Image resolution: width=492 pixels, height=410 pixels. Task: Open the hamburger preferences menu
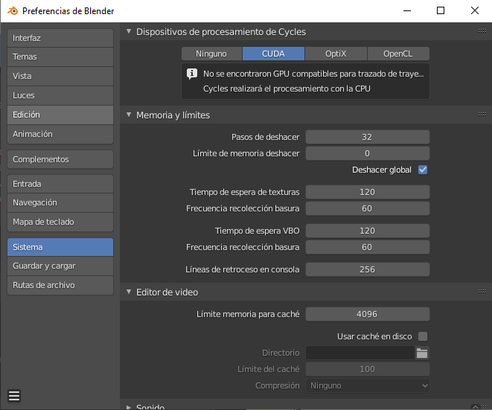click(x=14, y=396)
